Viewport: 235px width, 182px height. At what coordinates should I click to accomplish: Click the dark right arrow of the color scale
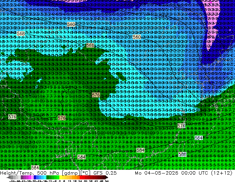tap(107, 178)
